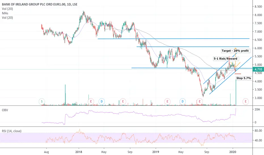
Task: Click the 5.000 price axis value
Action: (258, 65)
